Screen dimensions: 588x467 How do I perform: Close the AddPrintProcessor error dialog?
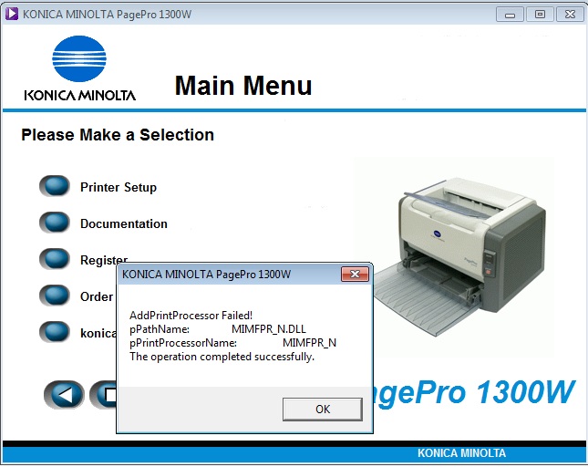click(355, 275)
